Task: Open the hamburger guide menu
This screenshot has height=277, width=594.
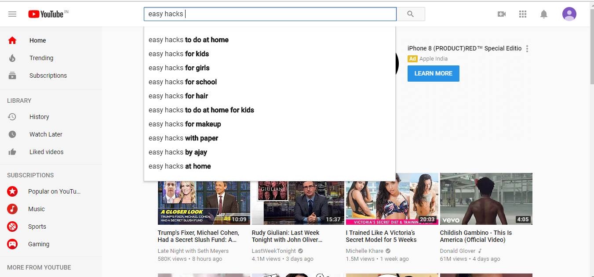Action: 12,14
